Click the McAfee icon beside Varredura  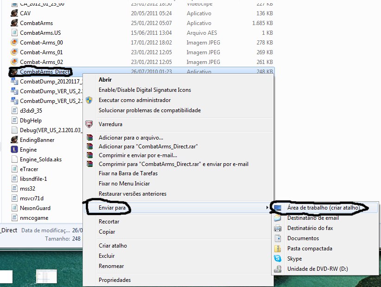[89, 124]
